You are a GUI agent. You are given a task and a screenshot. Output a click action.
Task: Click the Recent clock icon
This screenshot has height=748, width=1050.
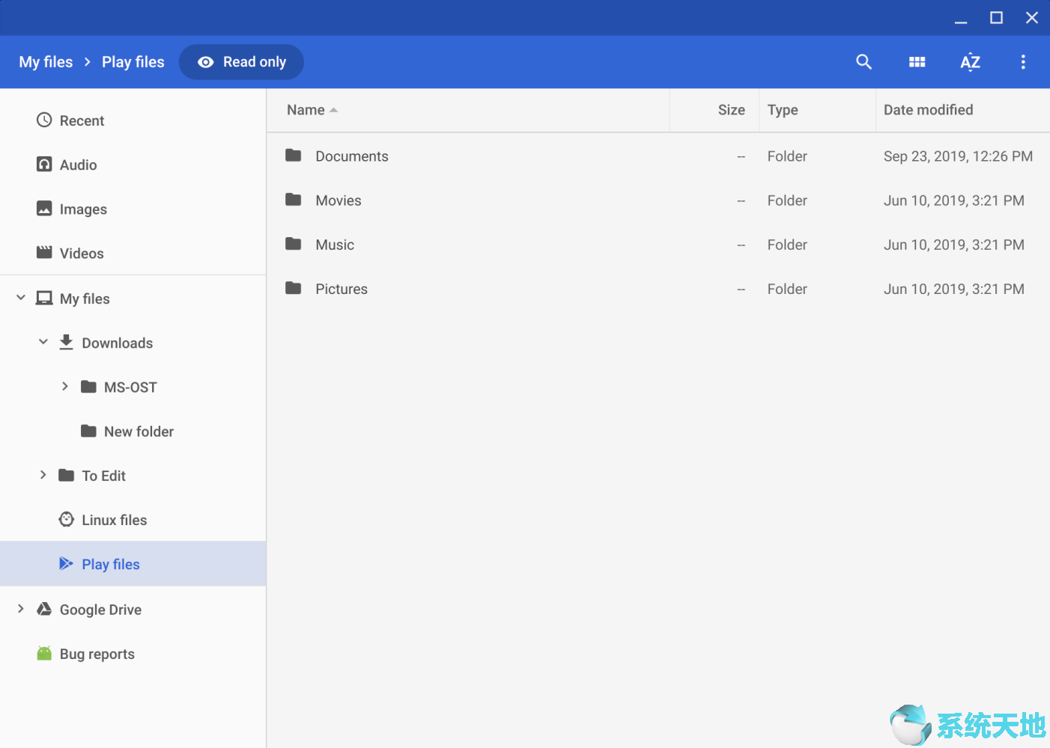tap(44, 120)
